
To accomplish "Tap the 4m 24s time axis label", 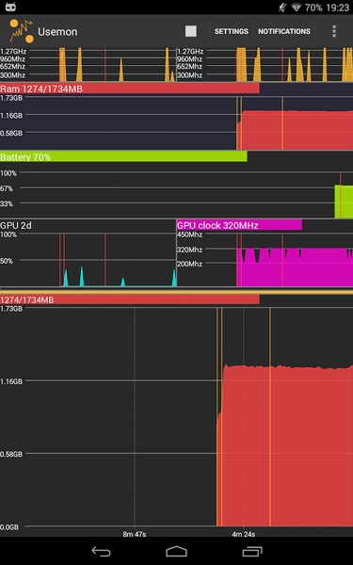I will tap(244, 534).
